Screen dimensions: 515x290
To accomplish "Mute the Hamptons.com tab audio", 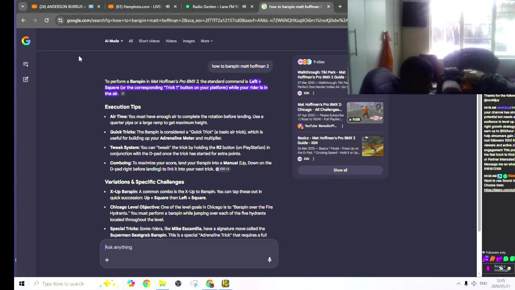I will tap(168, 6).
